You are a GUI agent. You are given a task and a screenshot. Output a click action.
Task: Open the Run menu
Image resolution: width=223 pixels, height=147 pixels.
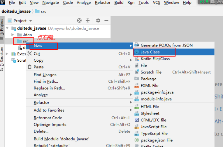coord(131,2)
